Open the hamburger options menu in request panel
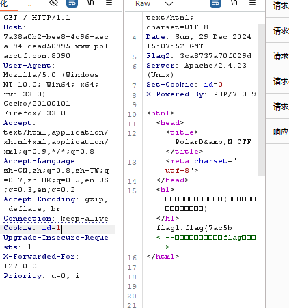The image size is (289, 308). click(109, 3)
